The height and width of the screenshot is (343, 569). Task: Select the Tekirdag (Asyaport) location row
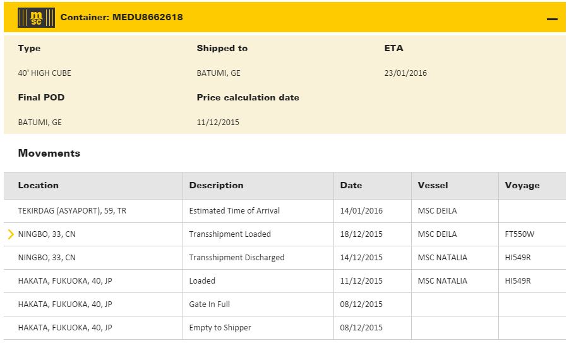point(72,211)
